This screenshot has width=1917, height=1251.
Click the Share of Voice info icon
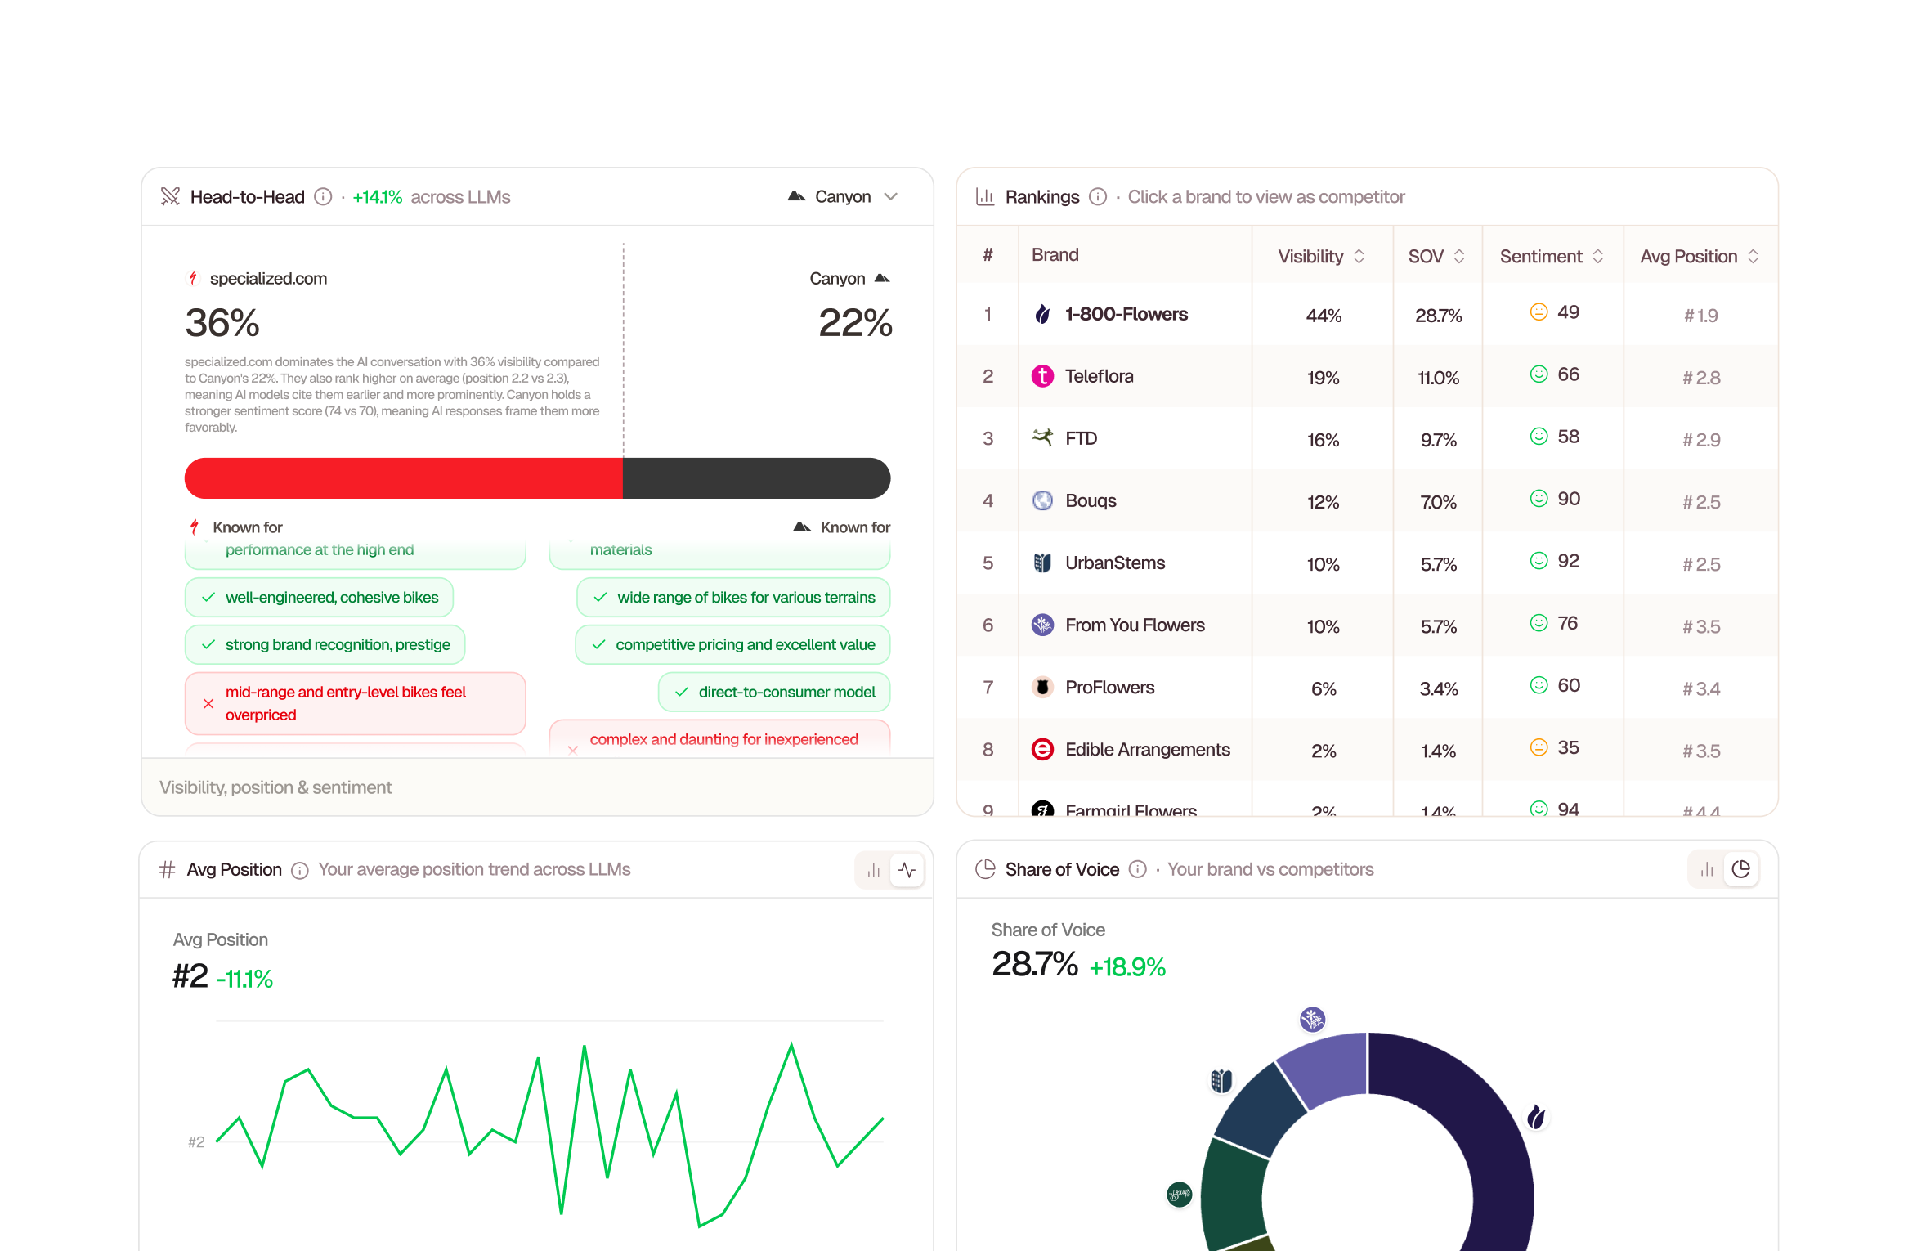coord(1137,869)
